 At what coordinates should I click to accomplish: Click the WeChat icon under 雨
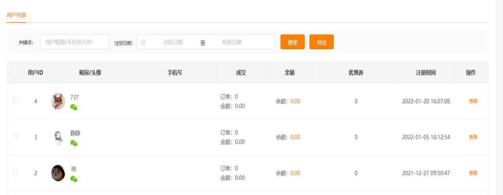pos(74,179)
